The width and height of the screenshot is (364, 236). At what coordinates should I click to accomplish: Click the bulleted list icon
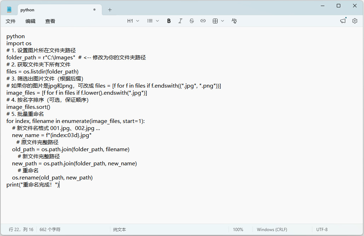[x=150, y=21]
